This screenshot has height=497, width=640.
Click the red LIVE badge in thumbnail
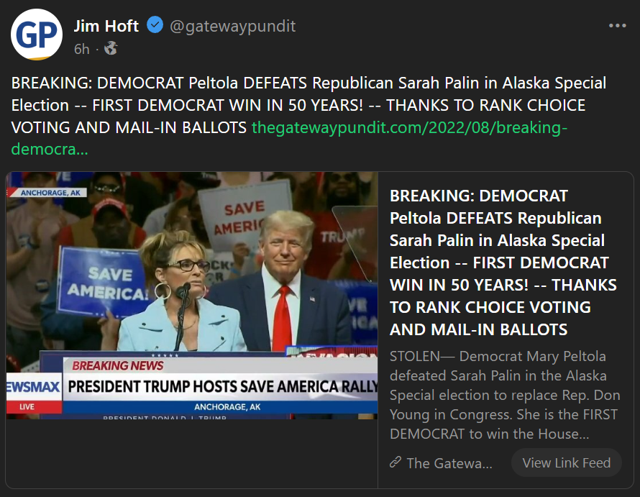click(x=27, y=407)
